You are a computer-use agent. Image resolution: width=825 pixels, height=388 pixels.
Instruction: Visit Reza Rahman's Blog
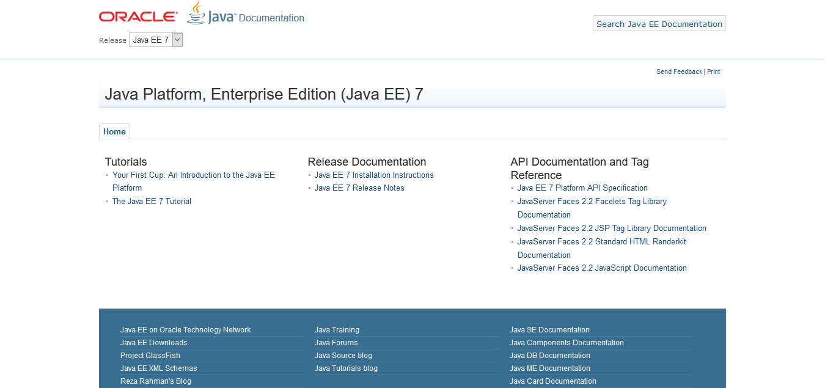point(156,381)
